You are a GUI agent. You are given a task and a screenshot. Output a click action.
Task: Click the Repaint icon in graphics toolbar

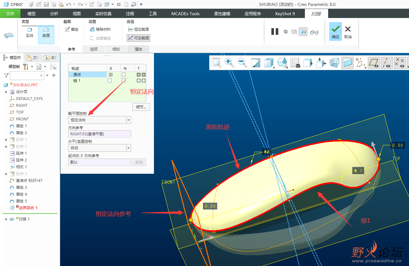click(x=256, y=63)
